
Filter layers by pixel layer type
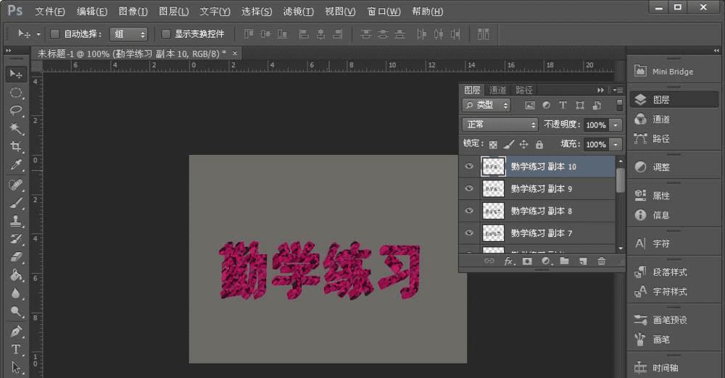coord(530,105)
